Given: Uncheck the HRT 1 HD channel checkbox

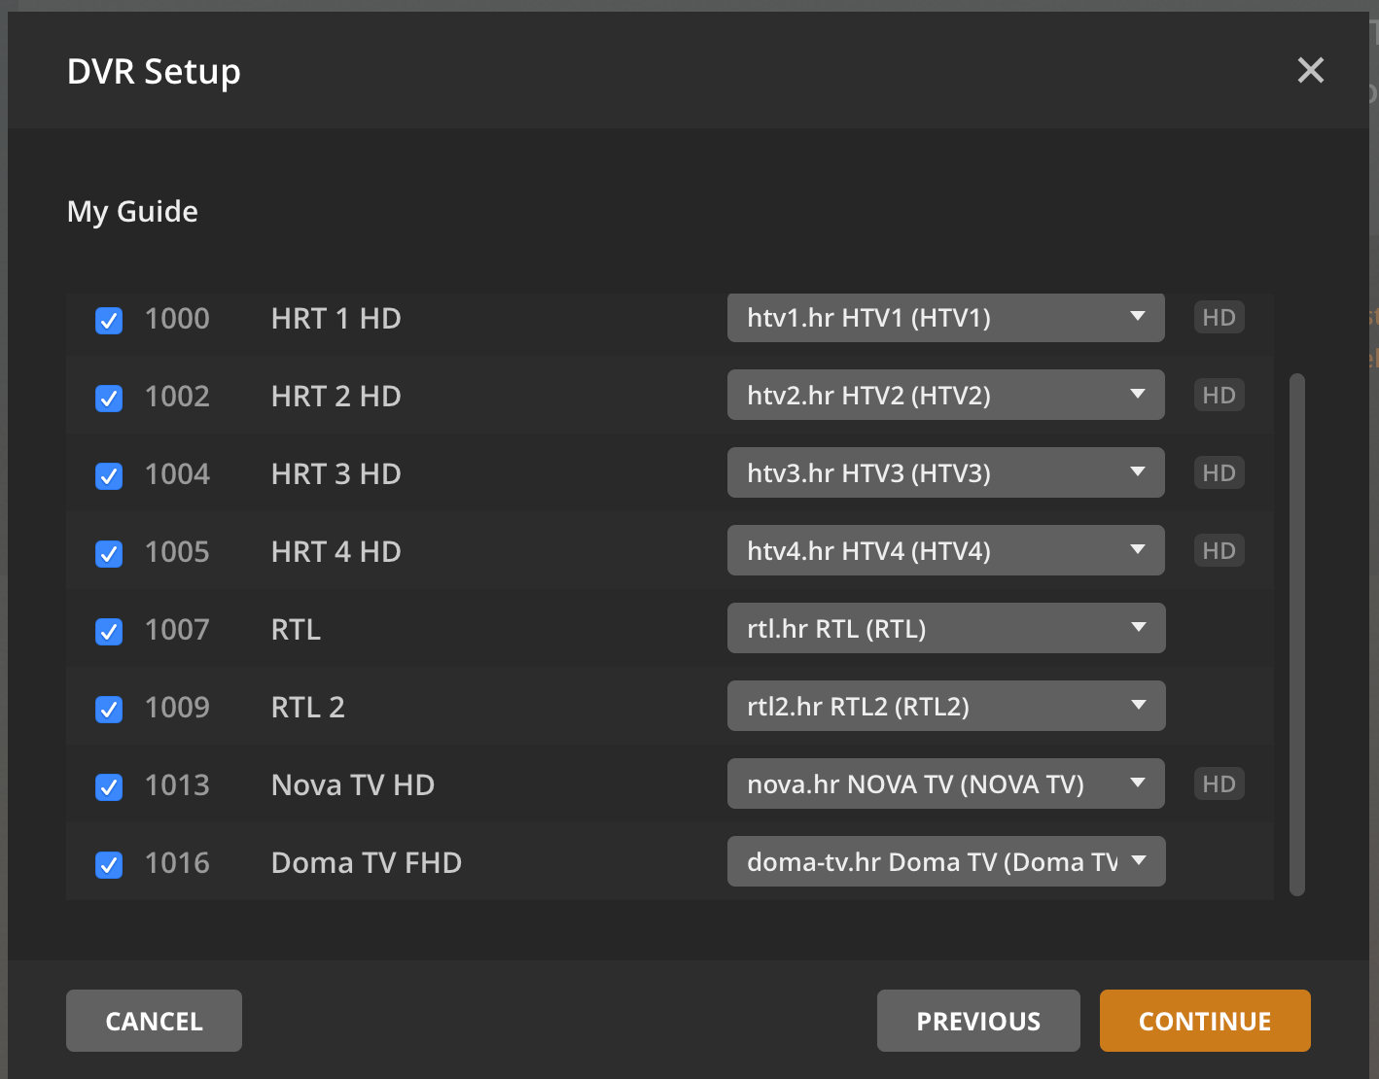Looking at the screenshot, I should (109, 320).
